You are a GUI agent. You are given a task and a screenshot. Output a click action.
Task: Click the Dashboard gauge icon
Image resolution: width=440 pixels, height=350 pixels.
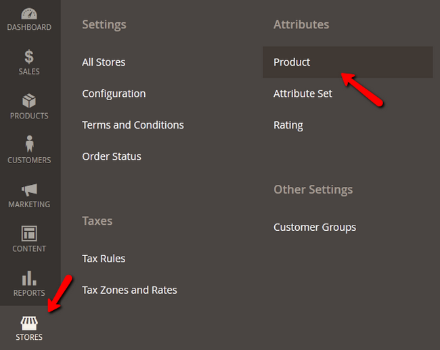(29, 14)
